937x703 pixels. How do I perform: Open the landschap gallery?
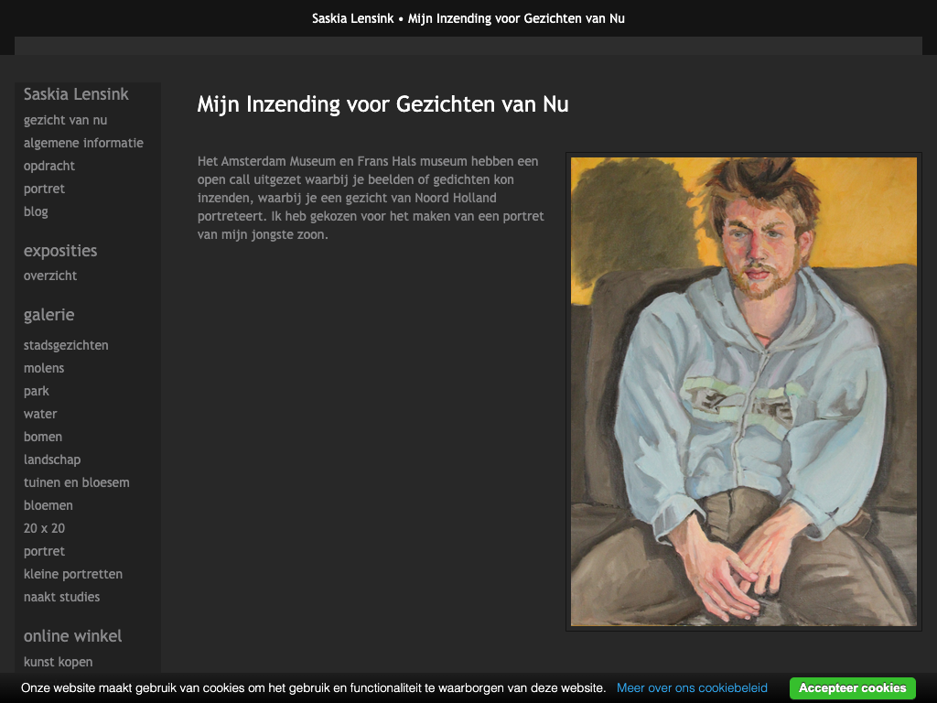coord(52,460)
